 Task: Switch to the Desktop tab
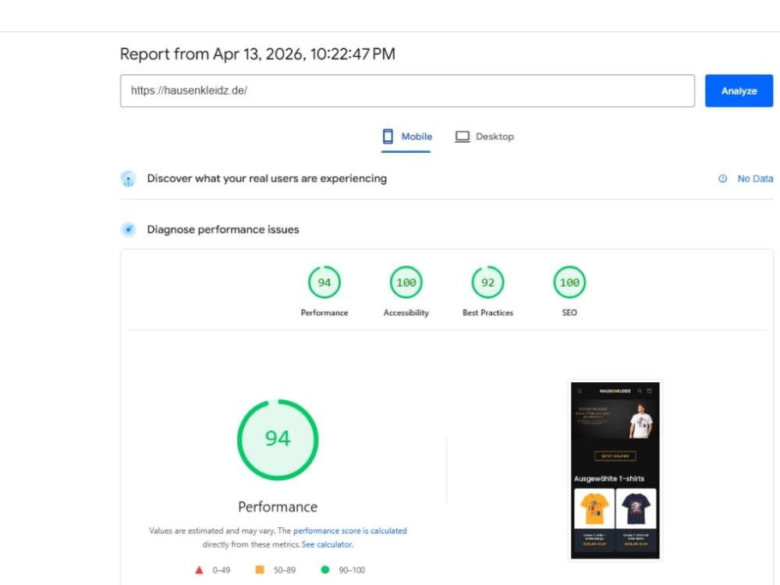coord(484,136)
